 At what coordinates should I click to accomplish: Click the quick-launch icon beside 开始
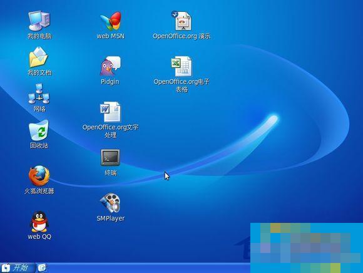pos(42,267)
